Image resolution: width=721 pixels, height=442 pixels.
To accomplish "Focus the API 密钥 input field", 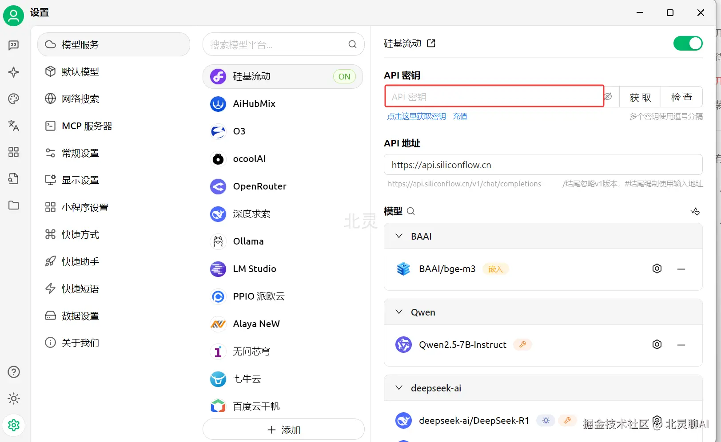I will [494, 97].
